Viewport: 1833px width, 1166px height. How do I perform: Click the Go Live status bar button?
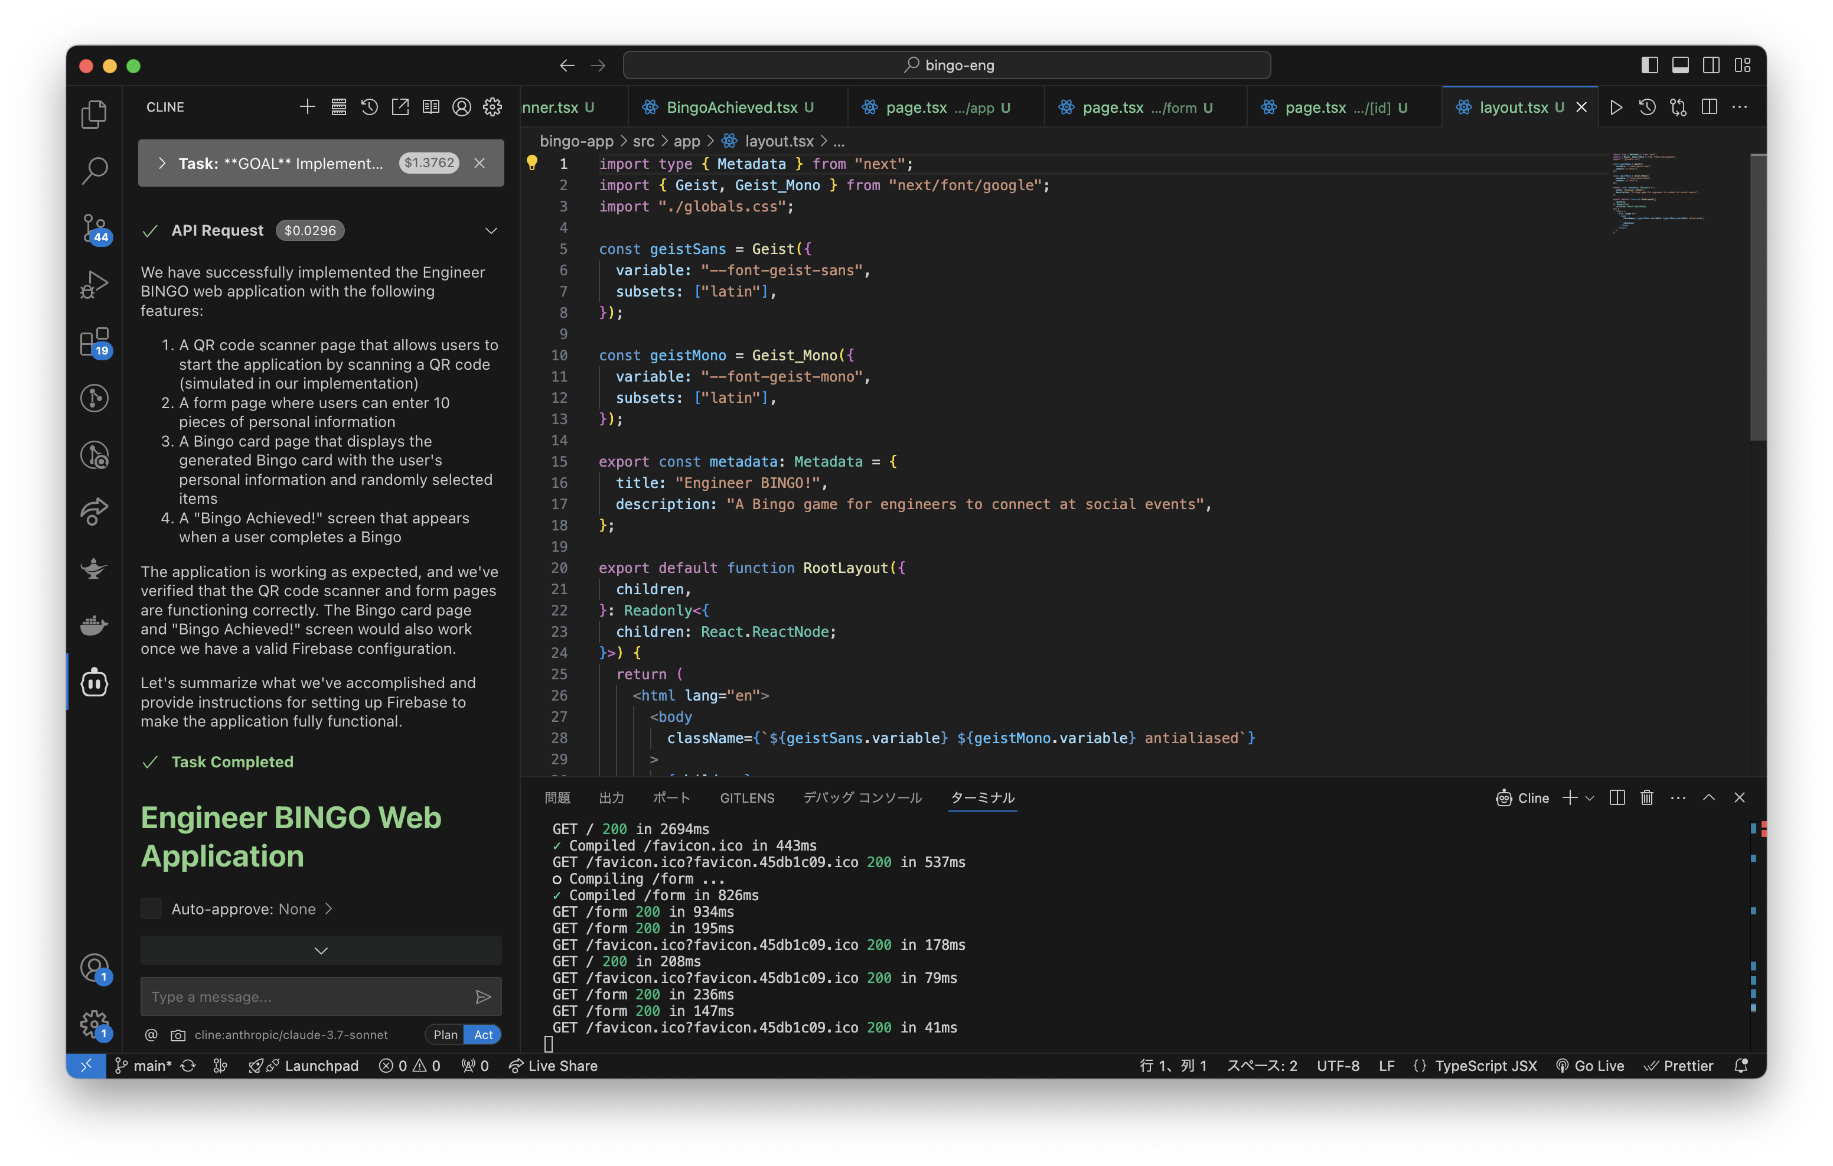click(1590, 1066)
